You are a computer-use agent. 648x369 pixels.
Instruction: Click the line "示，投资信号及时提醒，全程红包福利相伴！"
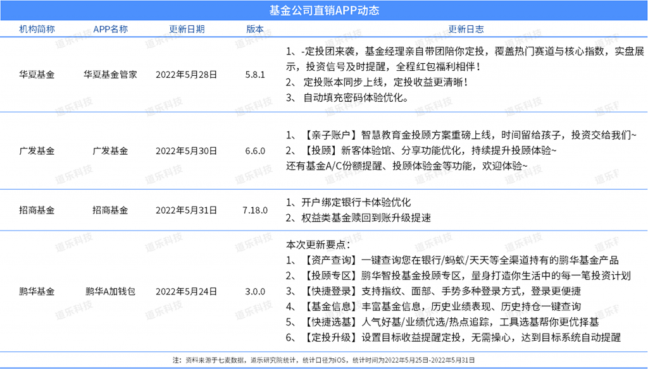click(383, 66)
